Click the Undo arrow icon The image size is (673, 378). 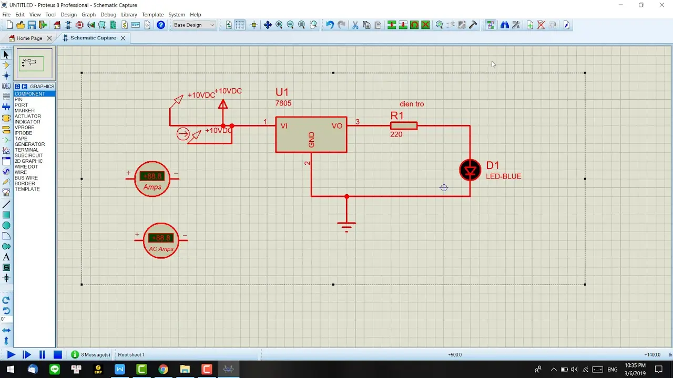(330, 25)
